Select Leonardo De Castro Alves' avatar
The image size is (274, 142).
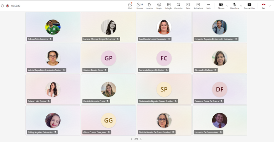pyautogui.click(x=220, y=120)
